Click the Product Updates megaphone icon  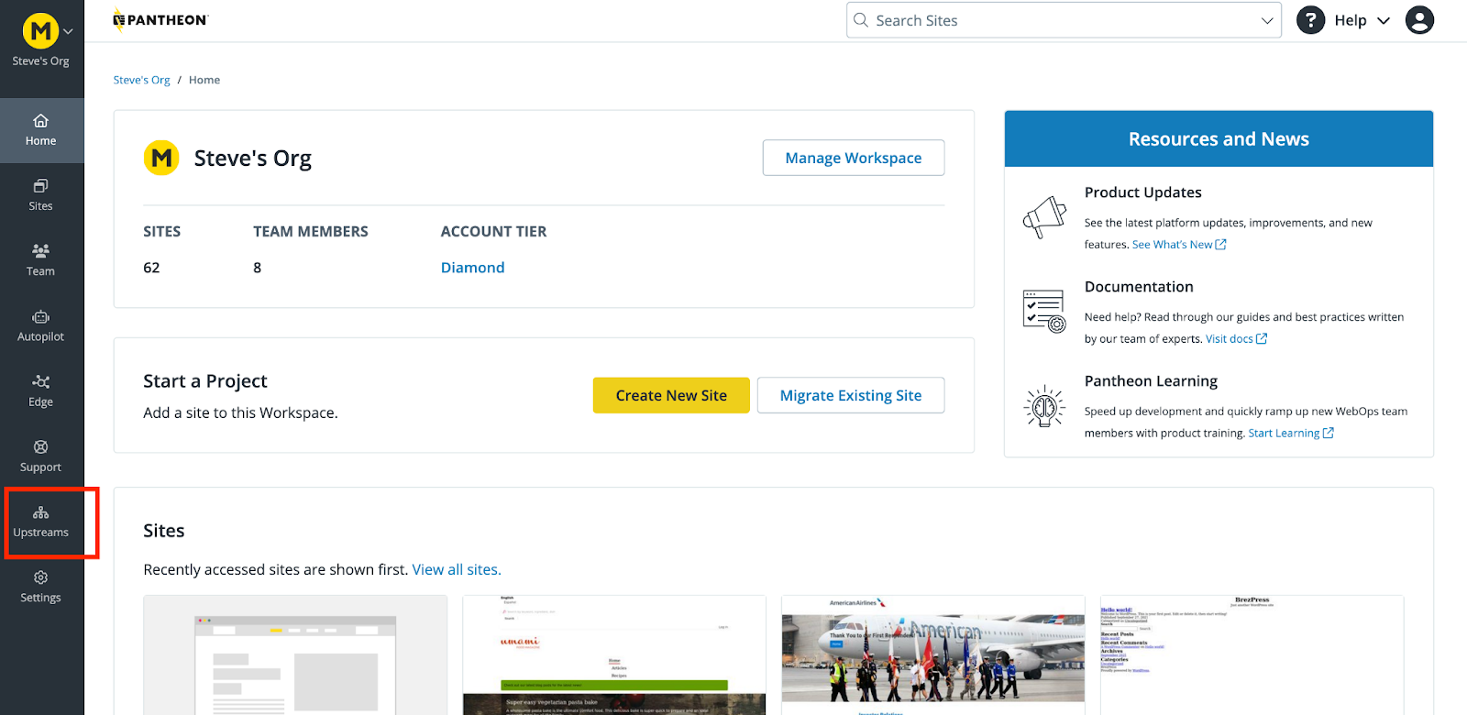click(x=1044, y=217)
